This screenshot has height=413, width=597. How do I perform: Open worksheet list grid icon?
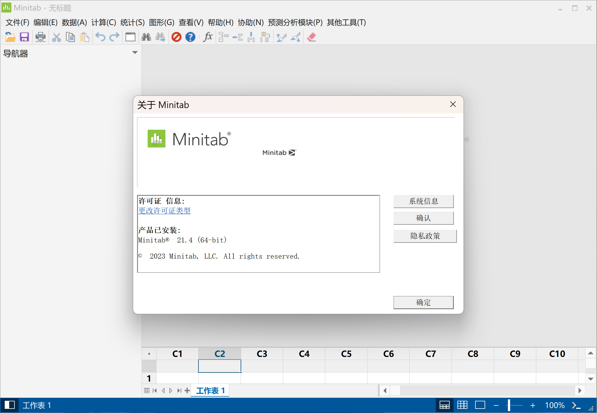click(x=147, y=391)
